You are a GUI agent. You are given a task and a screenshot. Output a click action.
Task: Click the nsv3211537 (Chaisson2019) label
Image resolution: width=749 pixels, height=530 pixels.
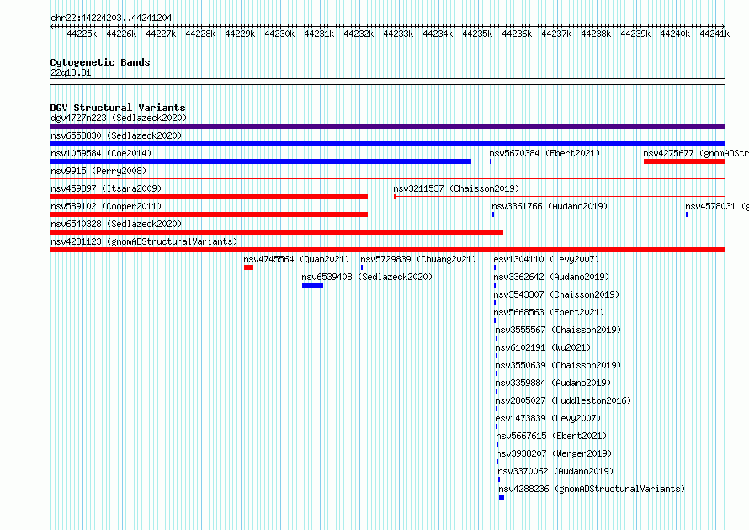[456, 188]
